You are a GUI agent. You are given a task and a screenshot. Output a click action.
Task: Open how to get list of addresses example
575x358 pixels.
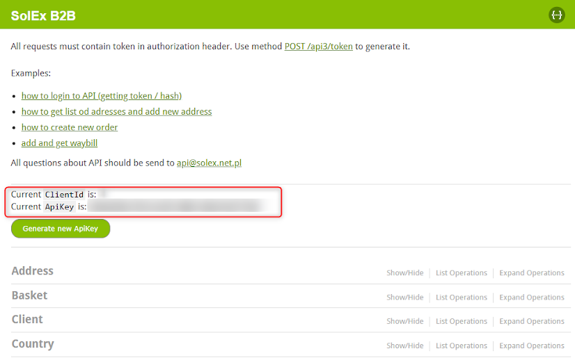pos(117,112)
